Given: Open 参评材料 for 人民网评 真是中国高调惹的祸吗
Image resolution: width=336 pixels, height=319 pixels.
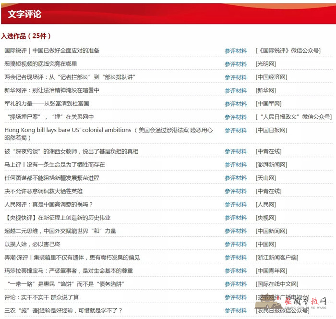Looking at the screenshot, I should (236, 205).
